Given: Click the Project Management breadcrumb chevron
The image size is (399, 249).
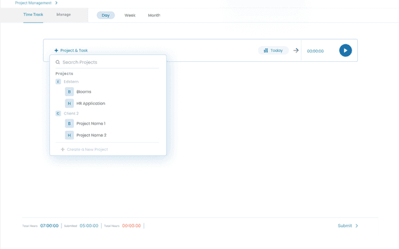Looking at the screenshot, I should point(56,3).
